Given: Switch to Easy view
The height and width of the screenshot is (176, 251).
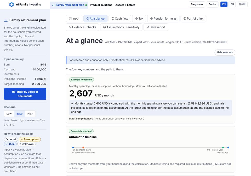Looking at the screenshot, I should (197, 4).
